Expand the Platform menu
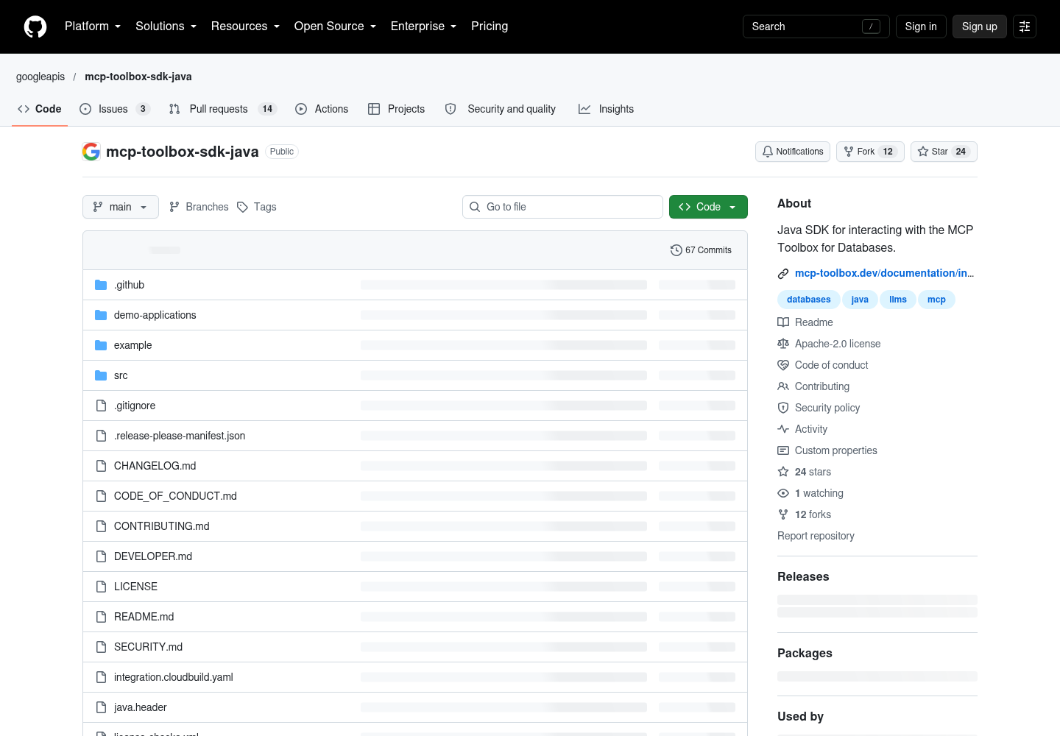 [93, 26]
